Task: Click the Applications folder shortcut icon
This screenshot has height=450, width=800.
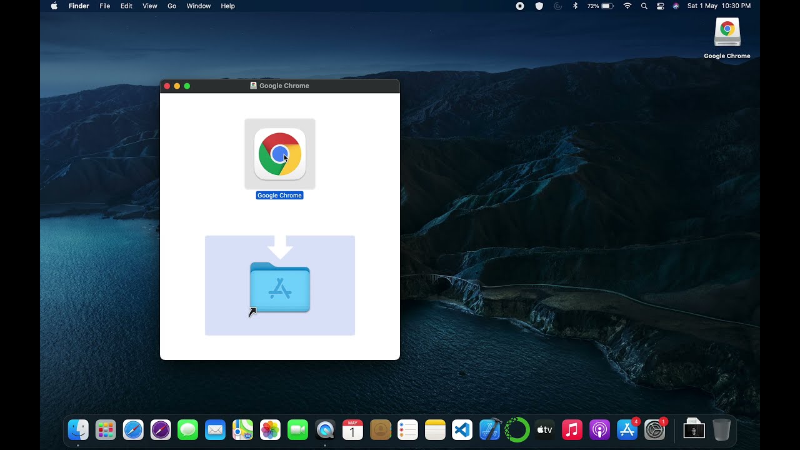Action: [280, 287]
